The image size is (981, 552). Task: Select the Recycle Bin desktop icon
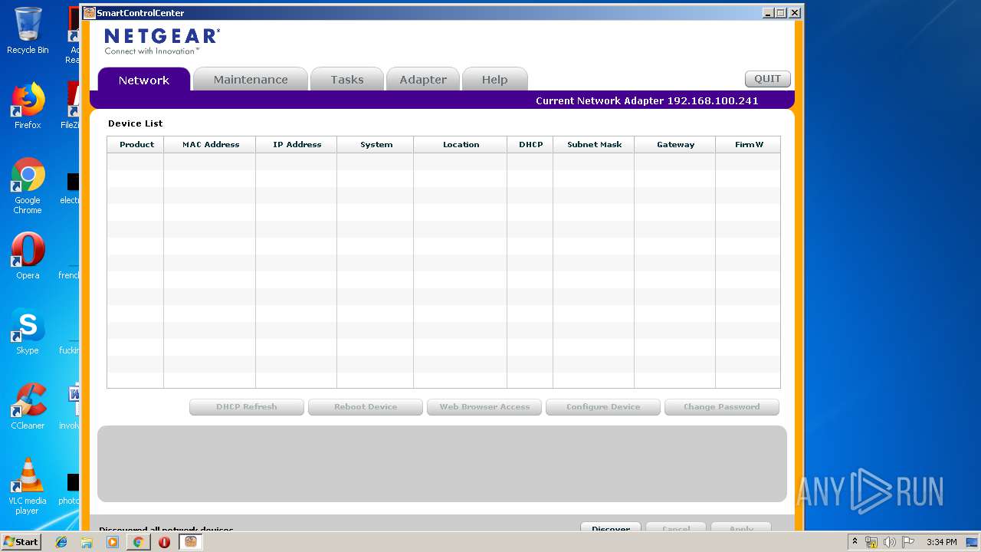[x=28, y=31]
